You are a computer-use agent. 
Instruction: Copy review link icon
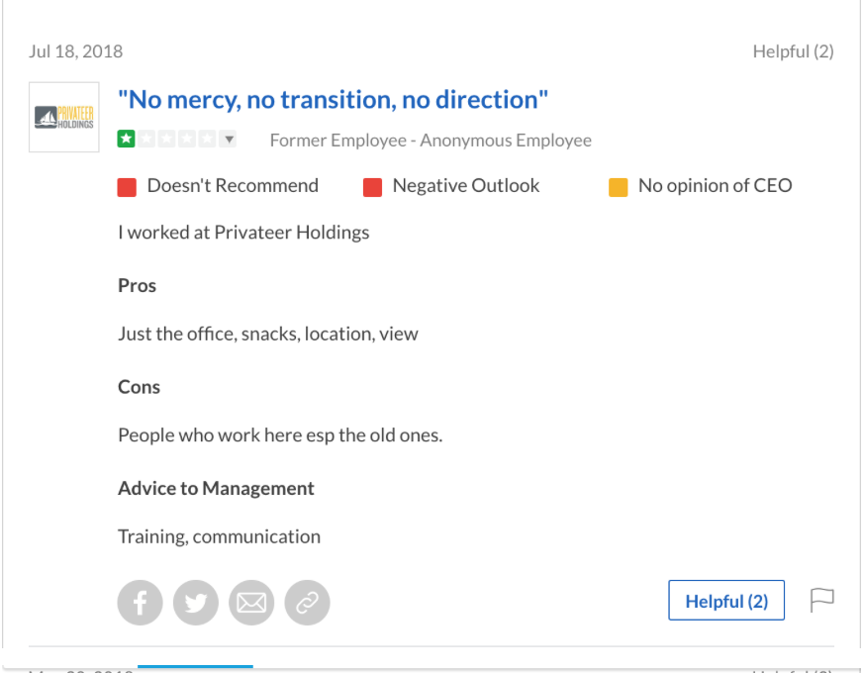[307, 602]
